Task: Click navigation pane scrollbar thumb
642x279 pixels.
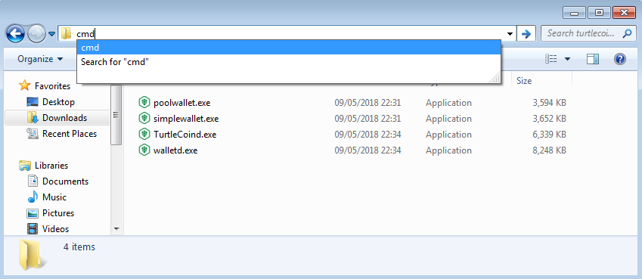Action: (116, 115)
